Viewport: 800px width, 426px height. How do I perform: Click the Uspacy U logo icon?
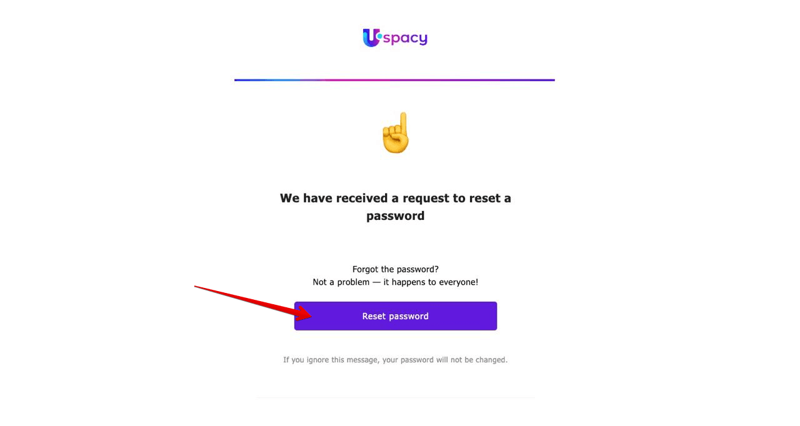371,38
